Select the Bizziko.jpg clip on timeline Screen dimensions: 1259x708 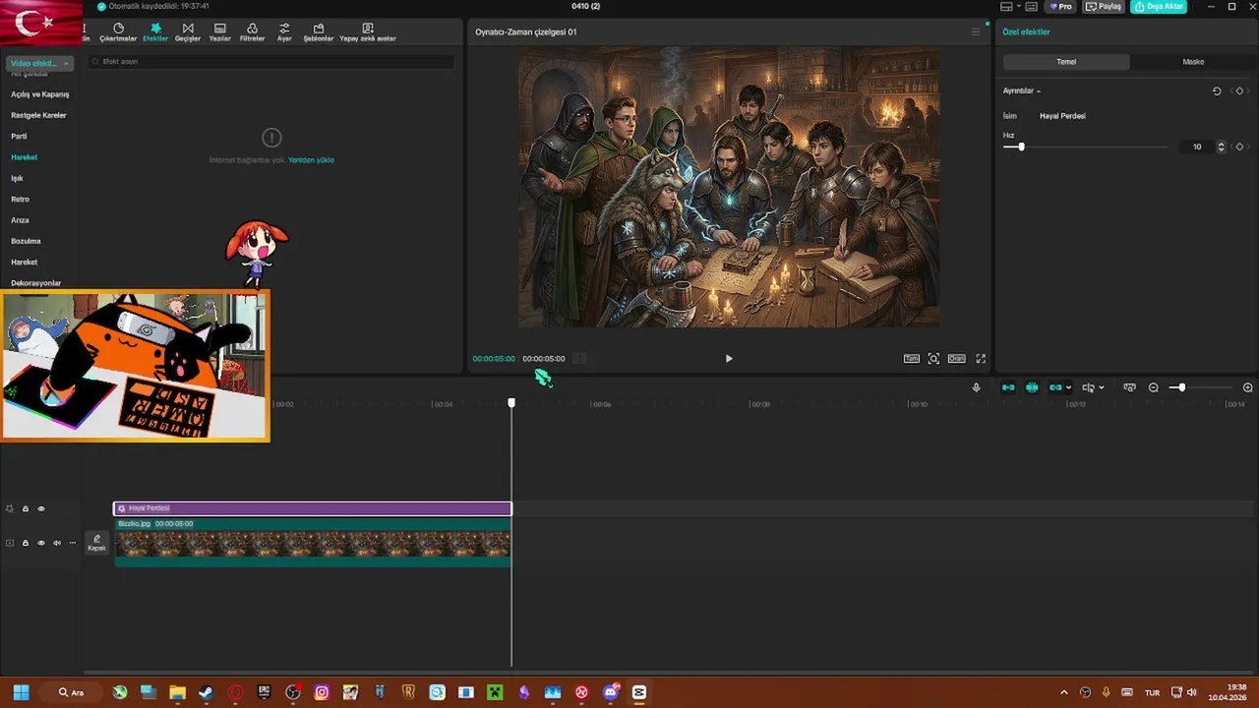point(313,543)
